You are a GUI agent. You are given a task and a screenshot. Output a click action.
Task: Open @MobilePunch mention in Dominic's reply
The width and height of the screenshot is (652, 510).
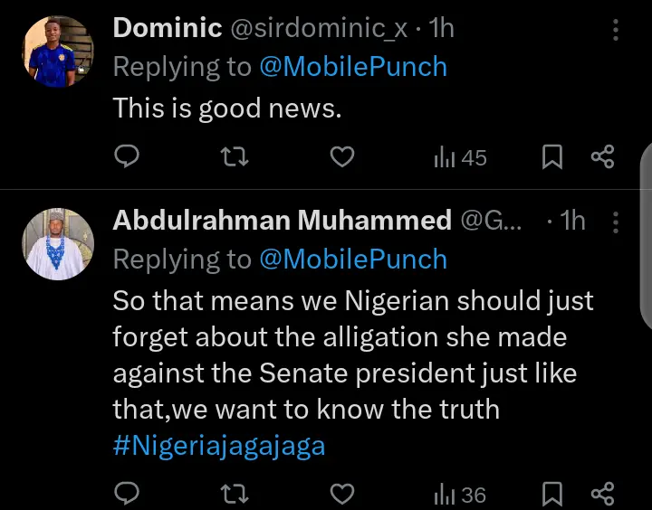[353, 67]
